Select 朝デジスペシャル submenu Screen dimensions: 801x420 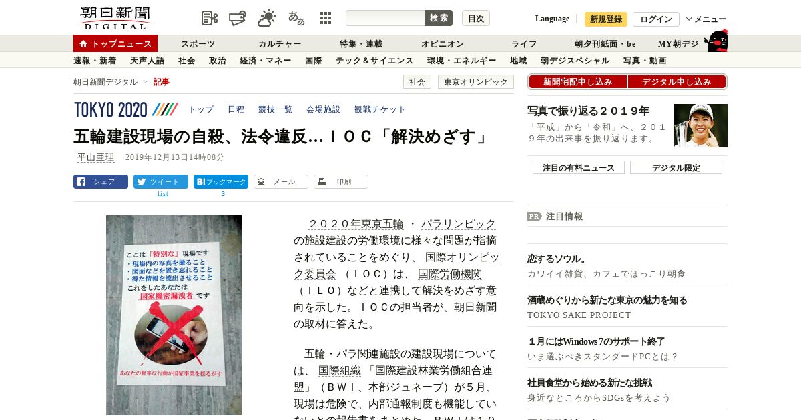(575, 60)
